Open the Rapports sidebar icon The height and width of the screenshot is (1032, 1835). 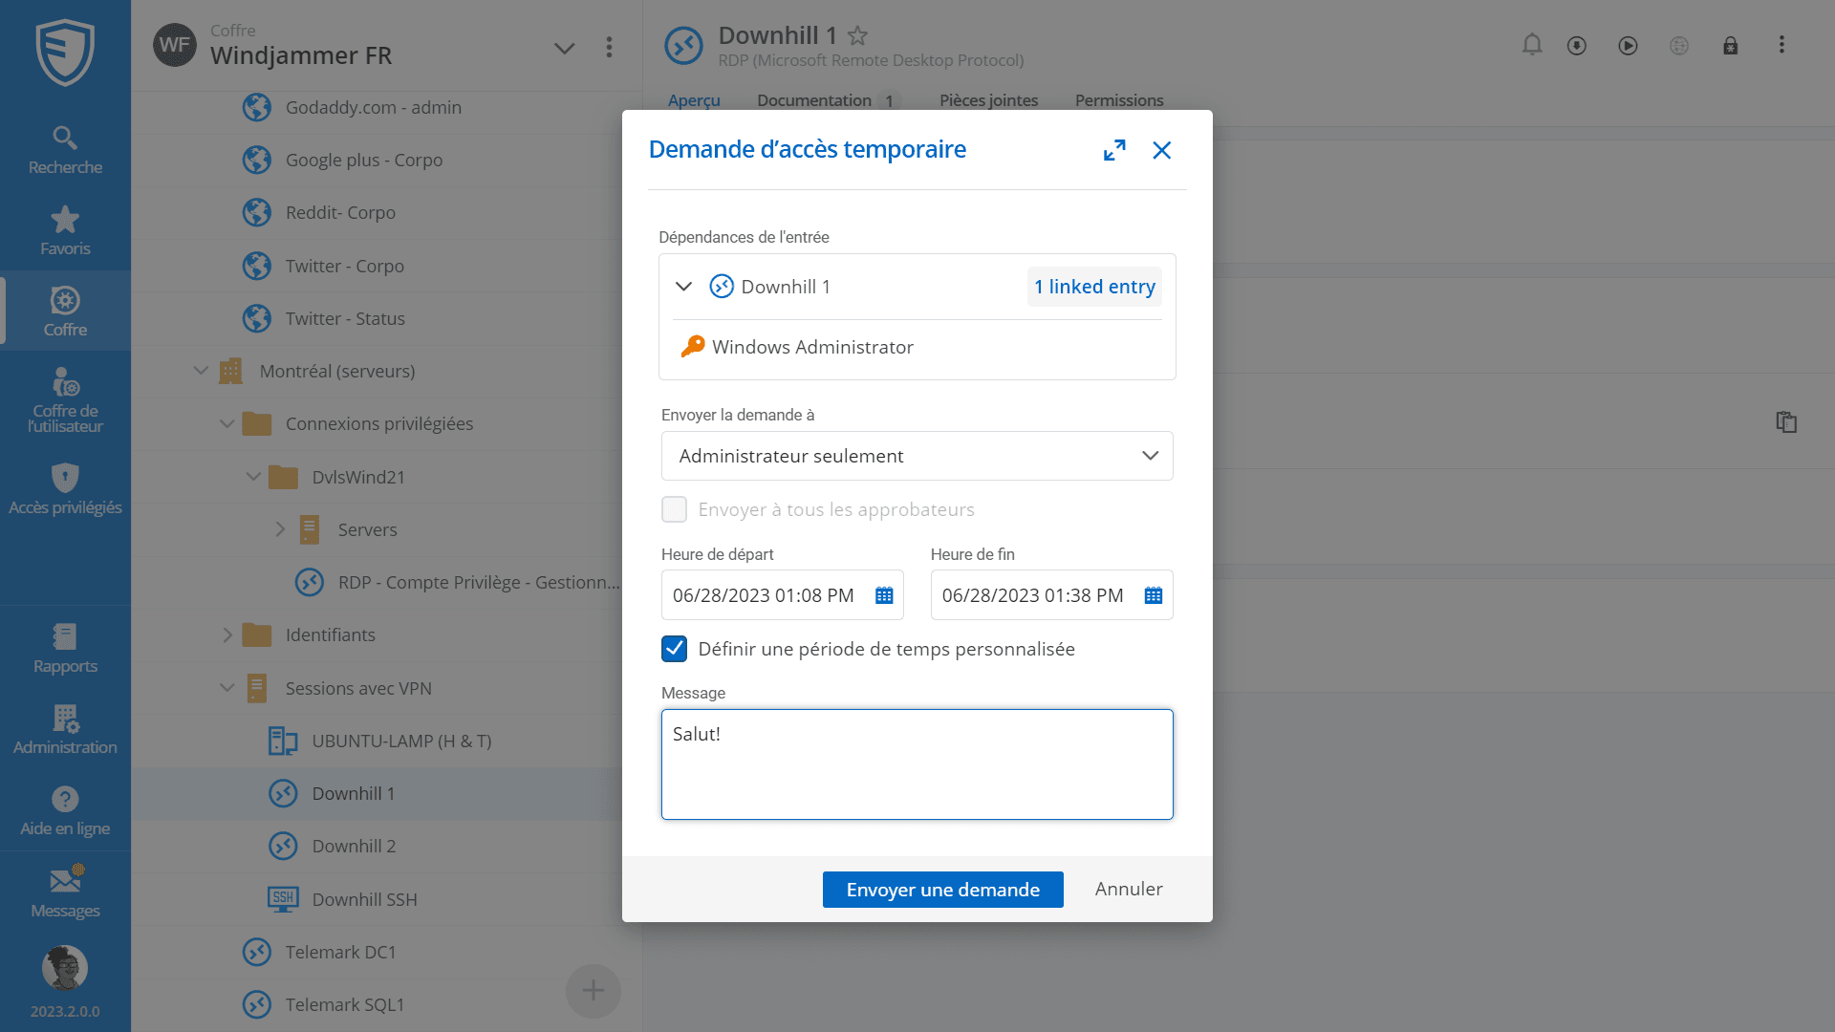65,649
